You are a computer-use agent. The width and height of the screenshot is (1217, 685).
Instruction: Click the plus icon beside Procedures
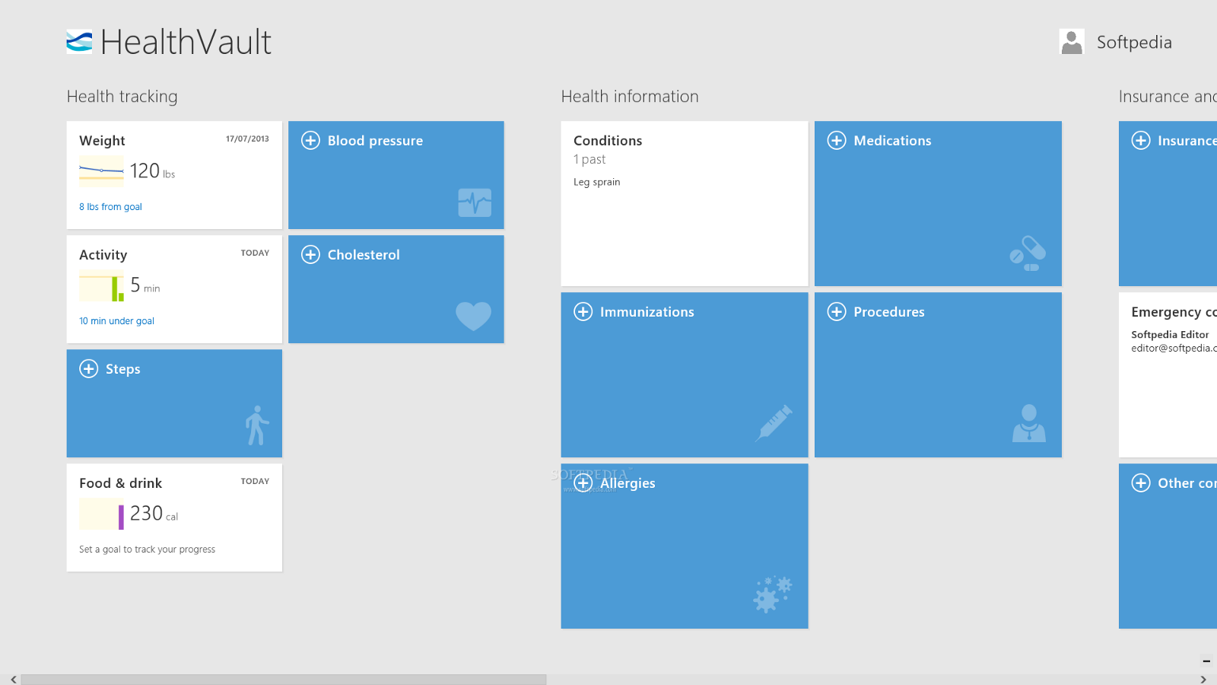pos(837,312)
